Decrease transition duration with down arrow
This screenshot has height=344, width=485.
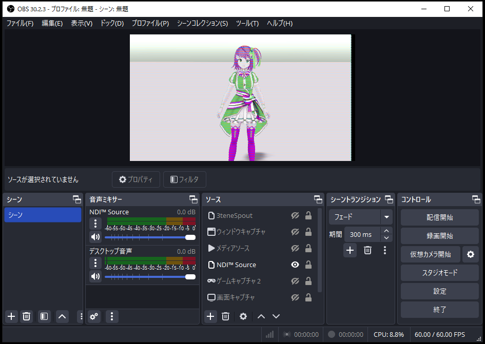click(386, 238)
